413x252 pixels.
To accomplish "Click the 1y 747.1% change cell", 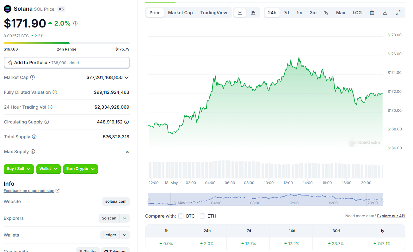I will (x=382, y=243).
